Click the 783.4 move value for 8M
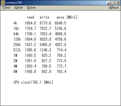The height and width of the screenshot is (106, 121). click(62, 72)
